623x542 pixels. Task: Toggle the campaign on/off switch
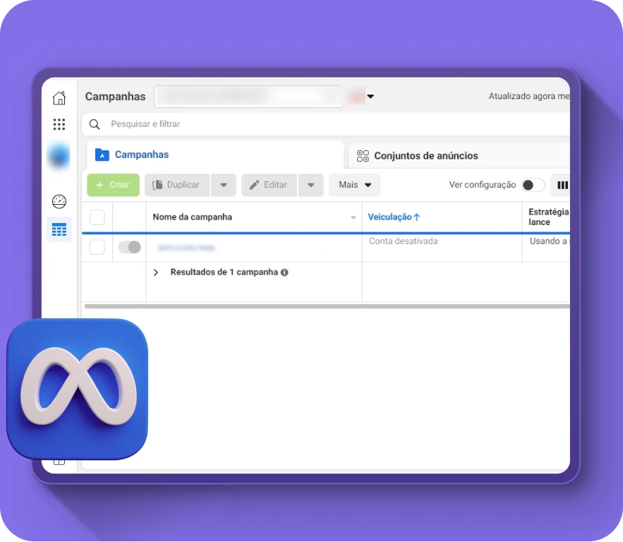(130, 247)
